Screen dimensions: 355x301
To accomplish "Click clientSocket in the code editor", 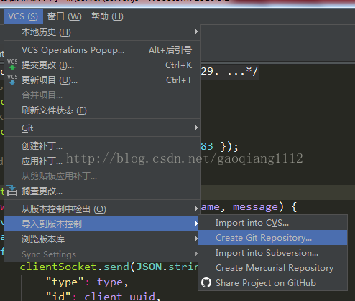I will [58, 267].
